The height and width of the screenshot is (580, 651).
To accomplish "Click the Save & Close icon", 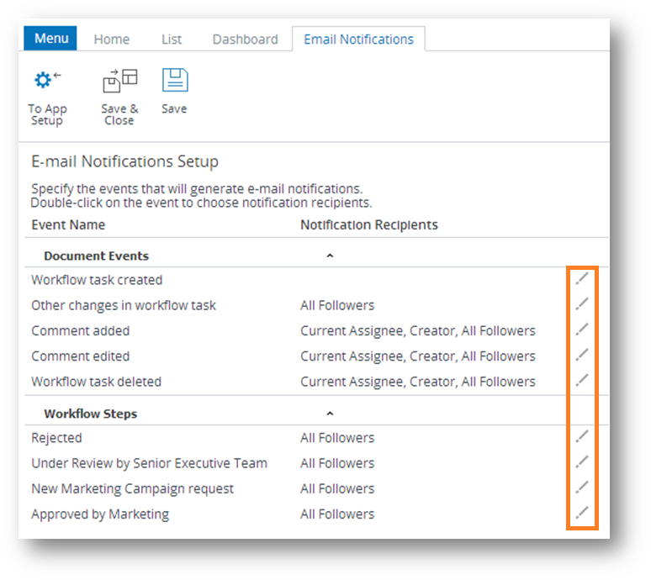I will [x=119, y=82].
